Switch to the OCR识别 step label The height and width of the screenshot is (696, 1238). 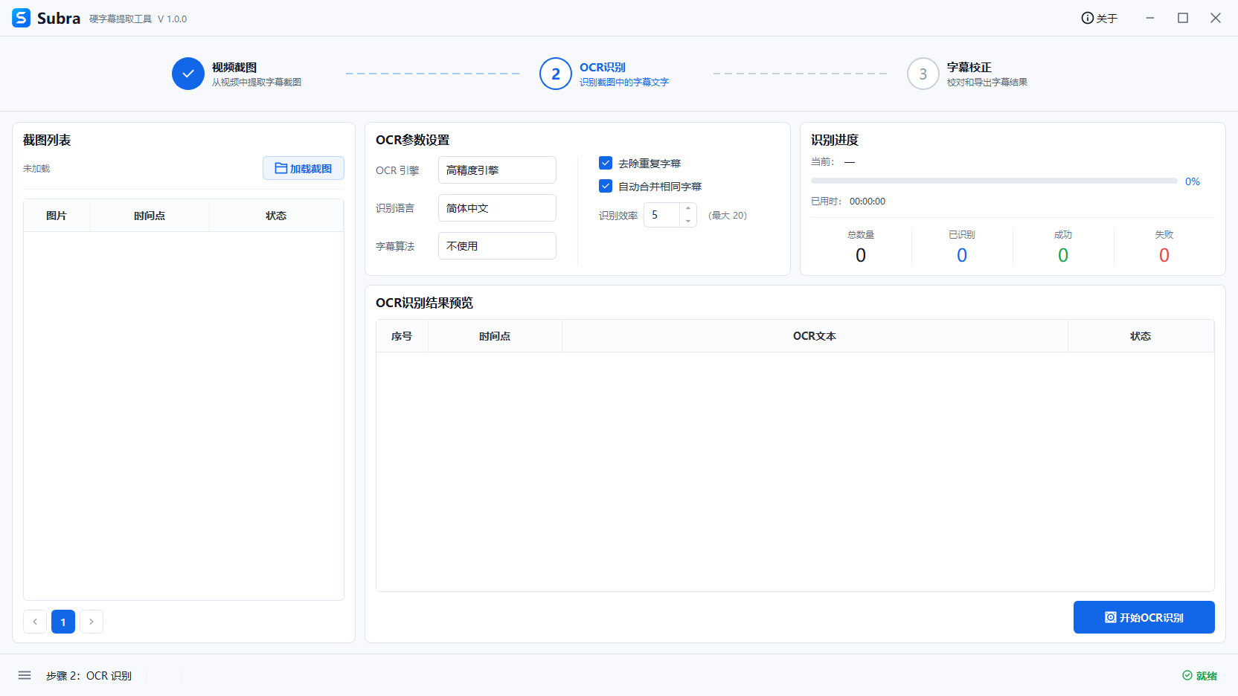click(603, 67)
